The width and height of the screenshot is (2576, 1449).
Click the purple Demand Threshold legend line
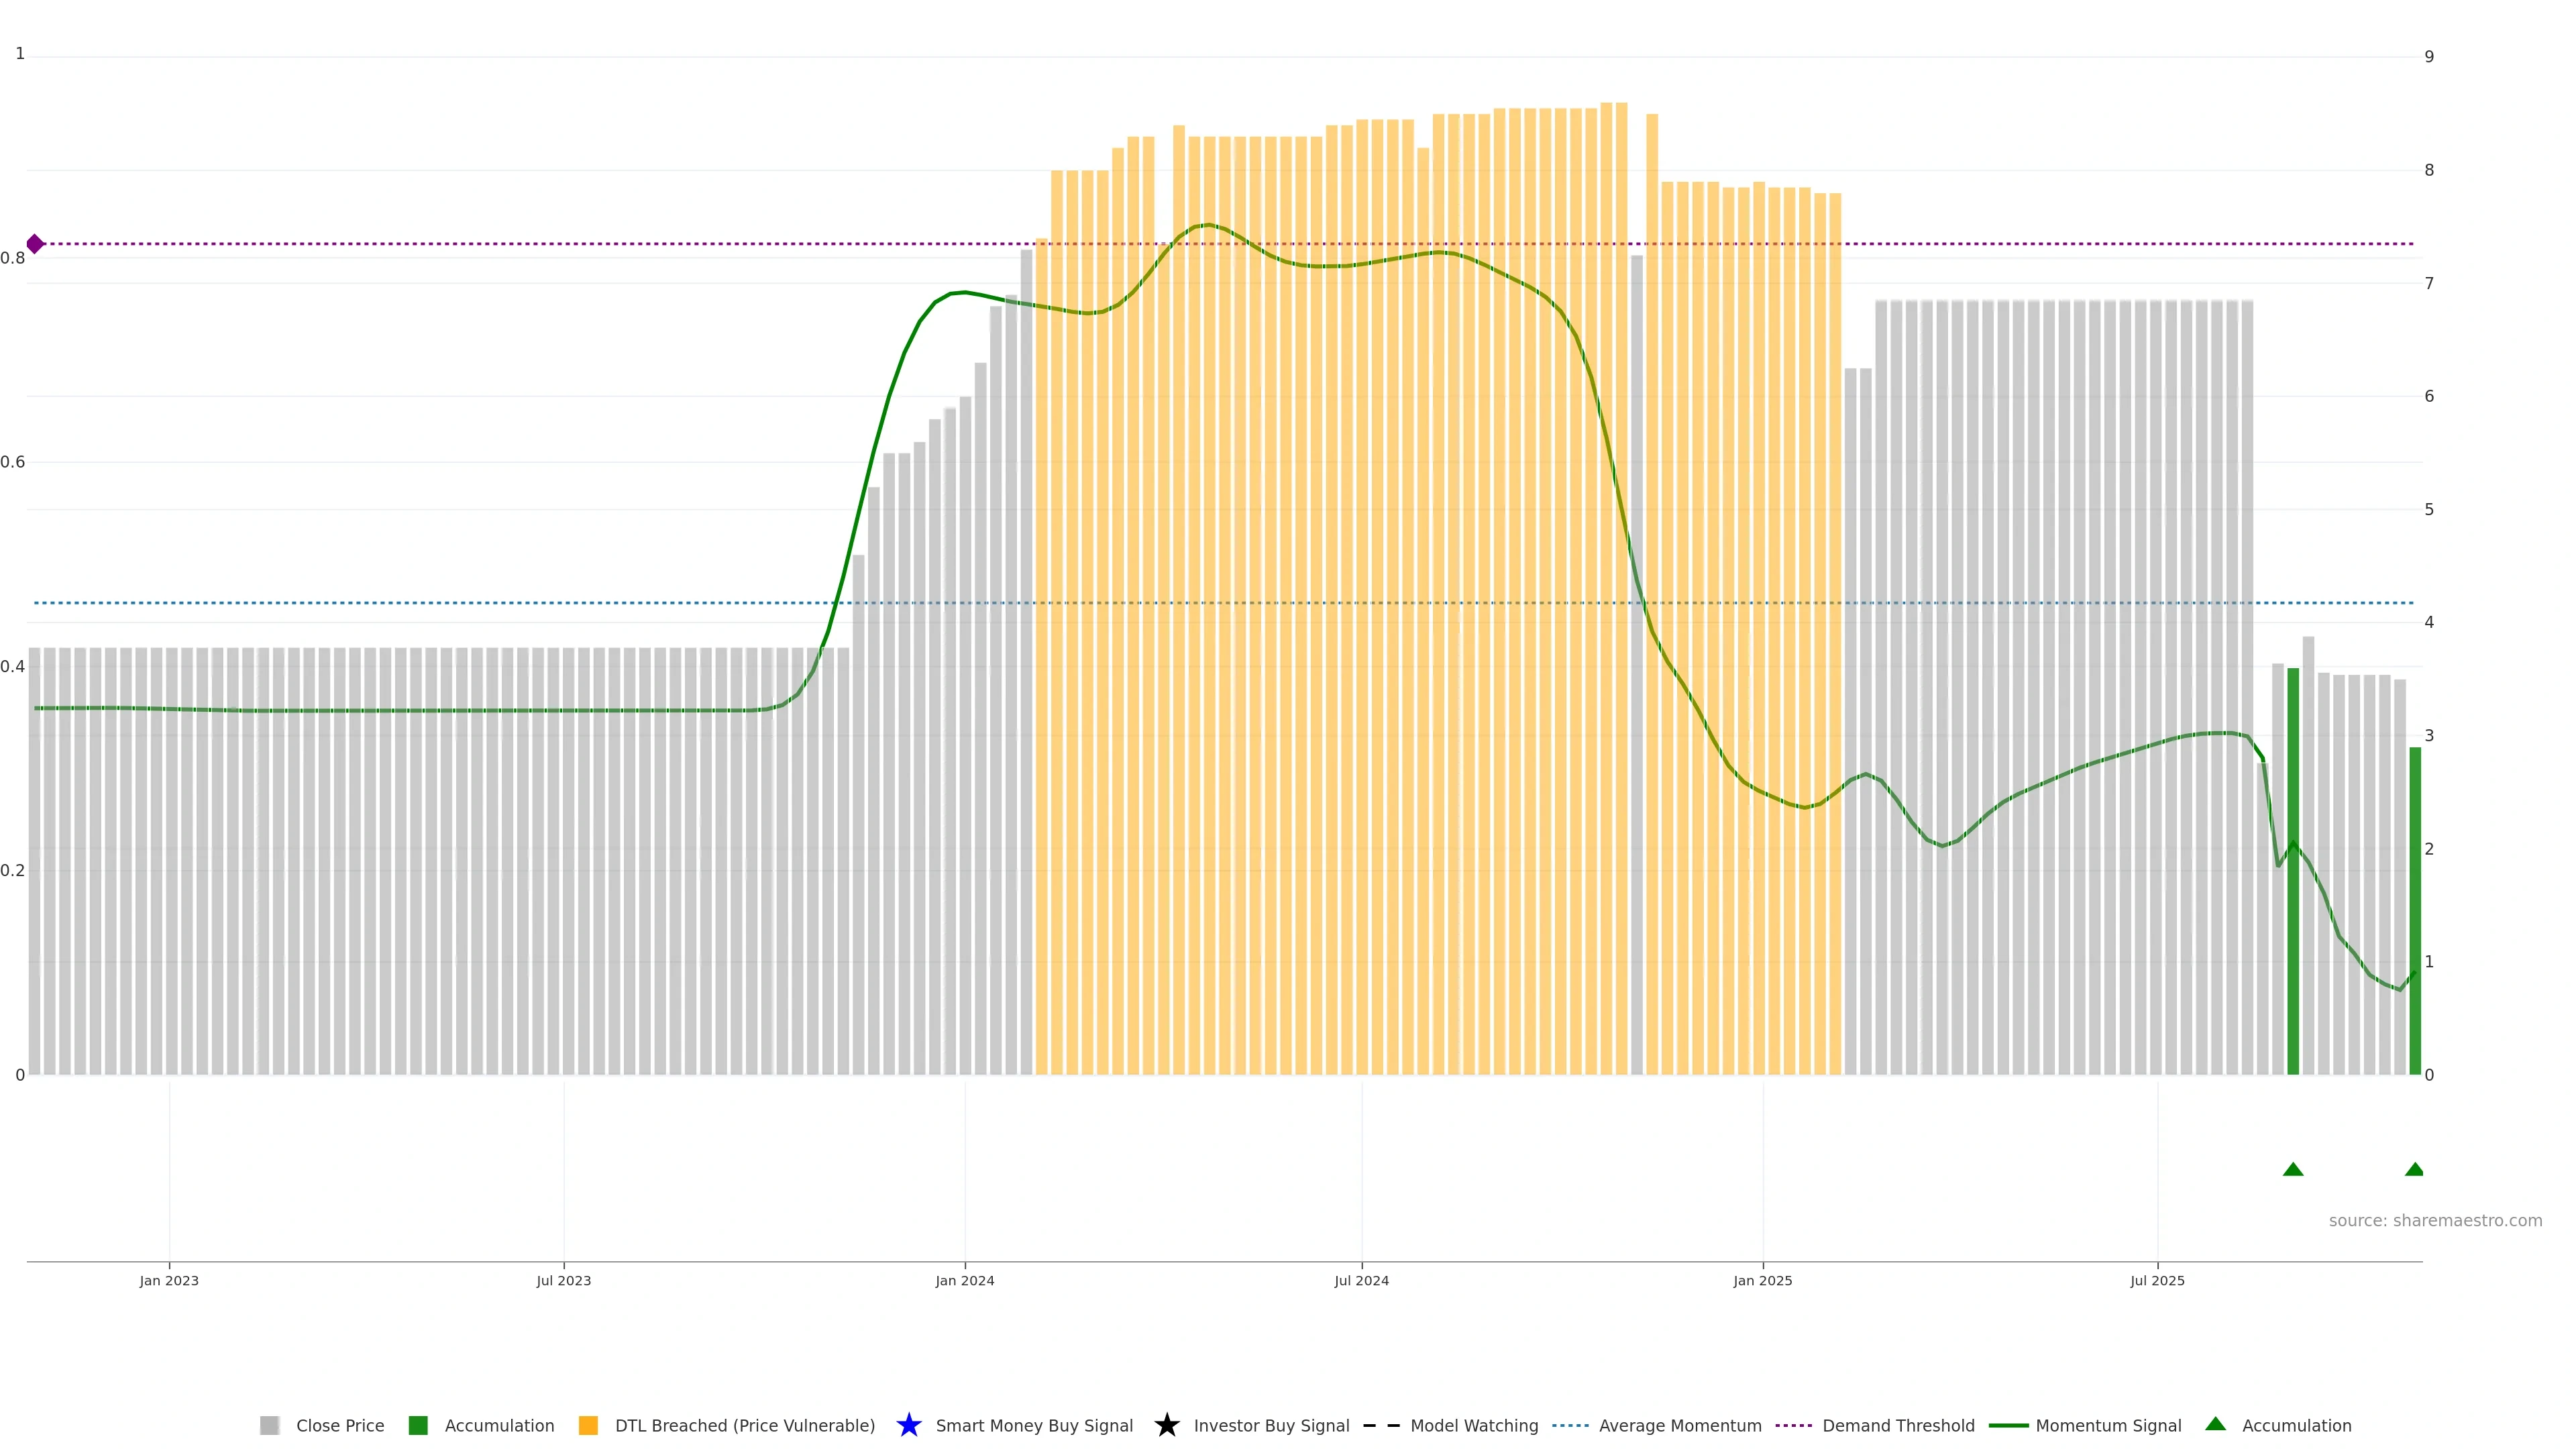[1793, 1425]
